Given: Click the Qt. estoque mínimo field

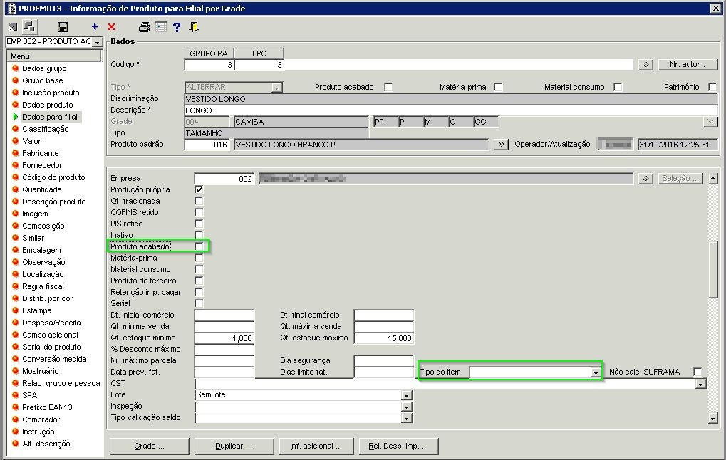Looking at the screenshot, I should coord(224,338).
